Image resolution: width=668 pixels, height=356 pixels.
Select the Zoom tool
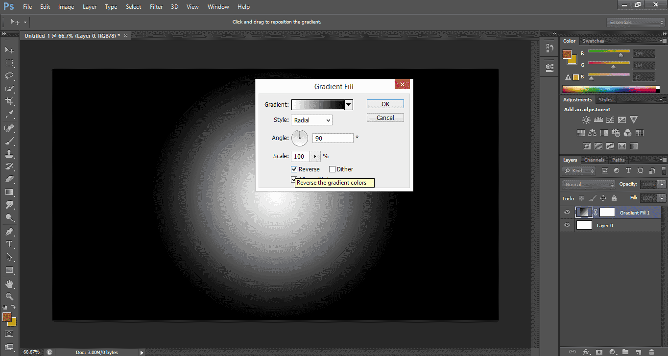pyautogui.click(x=9, y=297)
